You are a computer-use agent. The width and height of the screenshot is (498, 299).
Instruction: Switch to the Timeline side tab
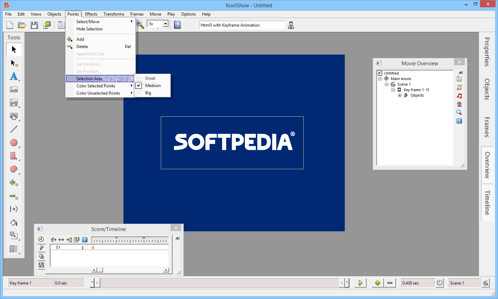[487, 203]
